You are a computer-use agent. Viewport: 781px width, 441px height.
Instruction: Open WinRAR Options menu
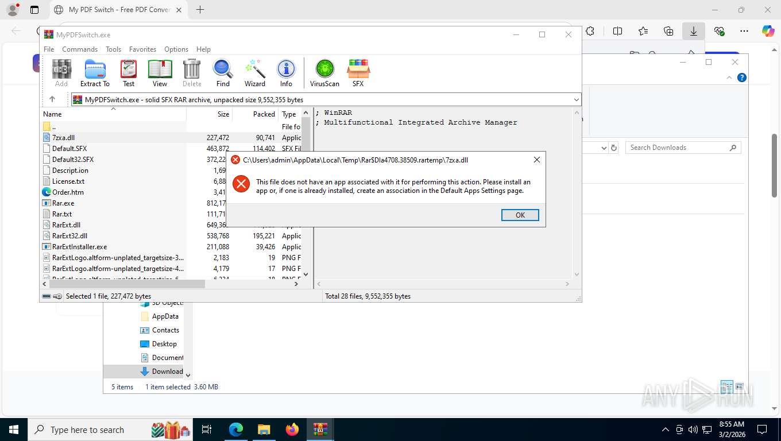176,49
